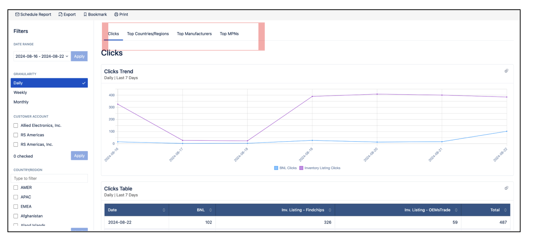Click the Export icon in toolbar

[x=60, y=15]
